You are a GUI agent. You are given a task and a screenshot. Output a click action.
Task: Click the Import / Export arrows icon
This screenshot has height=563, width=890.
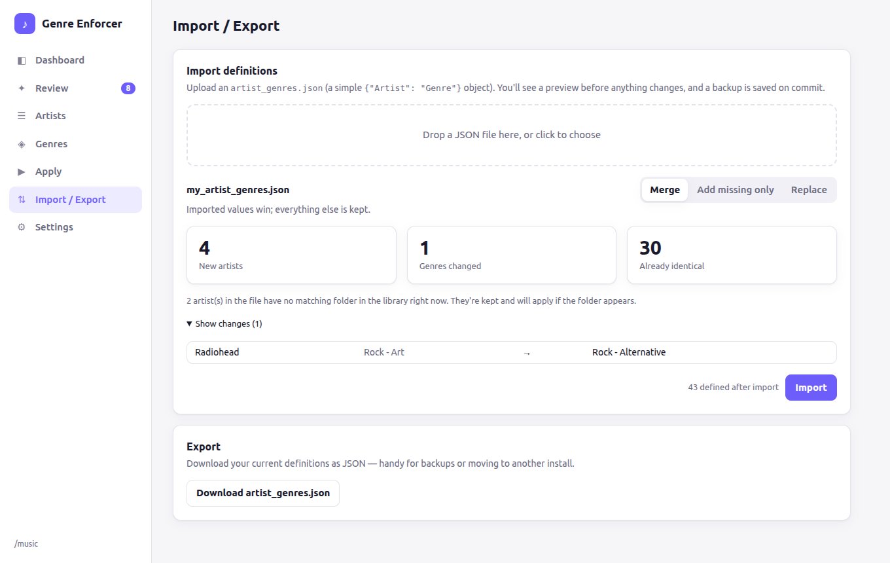tap(22, 200)
